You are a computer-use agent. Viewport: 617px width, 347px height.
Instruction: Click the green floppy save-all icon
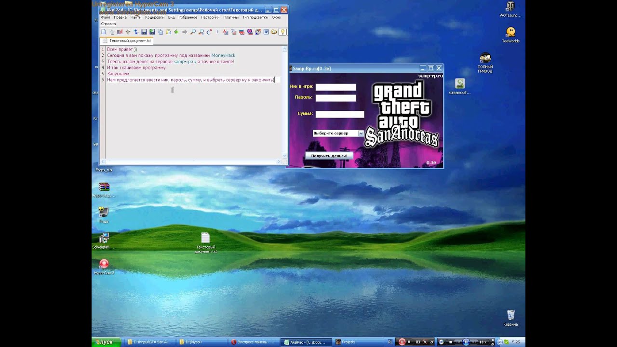point(152,32)
